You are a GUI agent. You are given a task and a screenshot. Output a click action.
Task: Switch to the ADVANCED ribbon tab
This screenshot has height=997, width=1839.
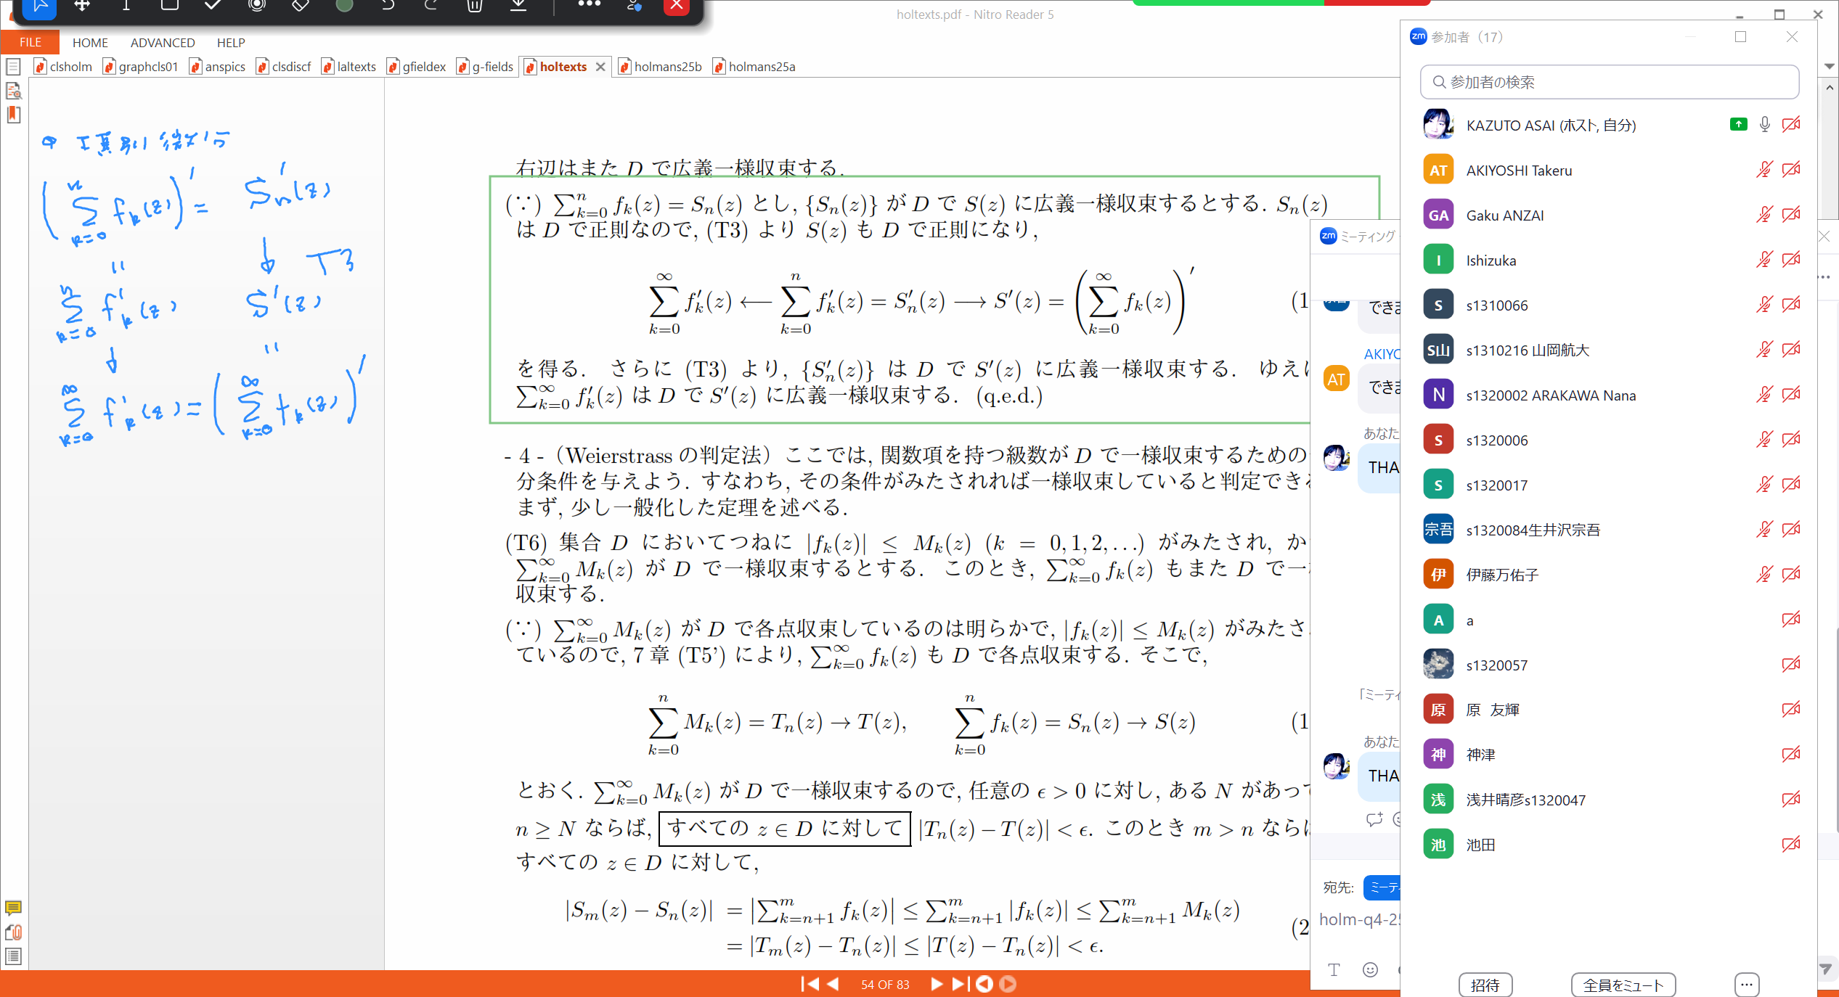tap(162, 42)
